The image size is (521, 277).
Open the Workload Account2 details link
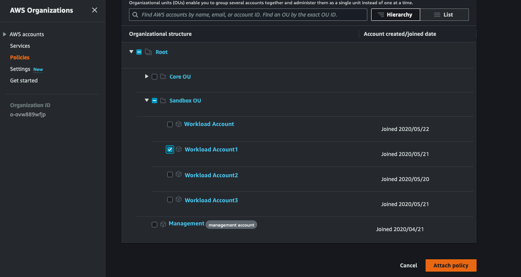[x=211, y=175]
